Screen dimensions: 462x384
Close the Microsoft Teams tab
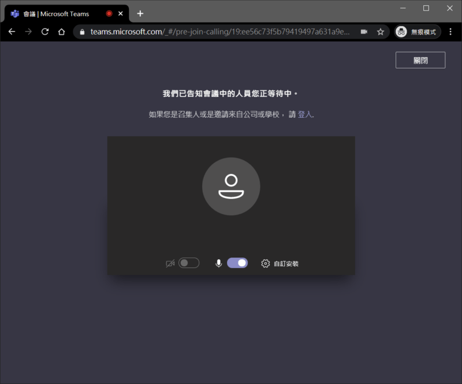pos(121,13)
